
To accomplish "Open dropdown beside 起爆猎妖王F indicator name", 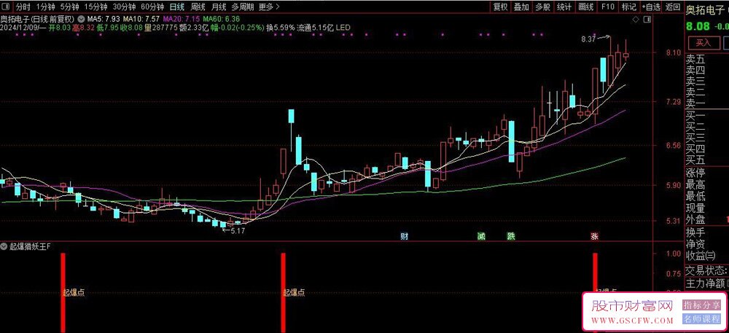I will coord(4,246).
